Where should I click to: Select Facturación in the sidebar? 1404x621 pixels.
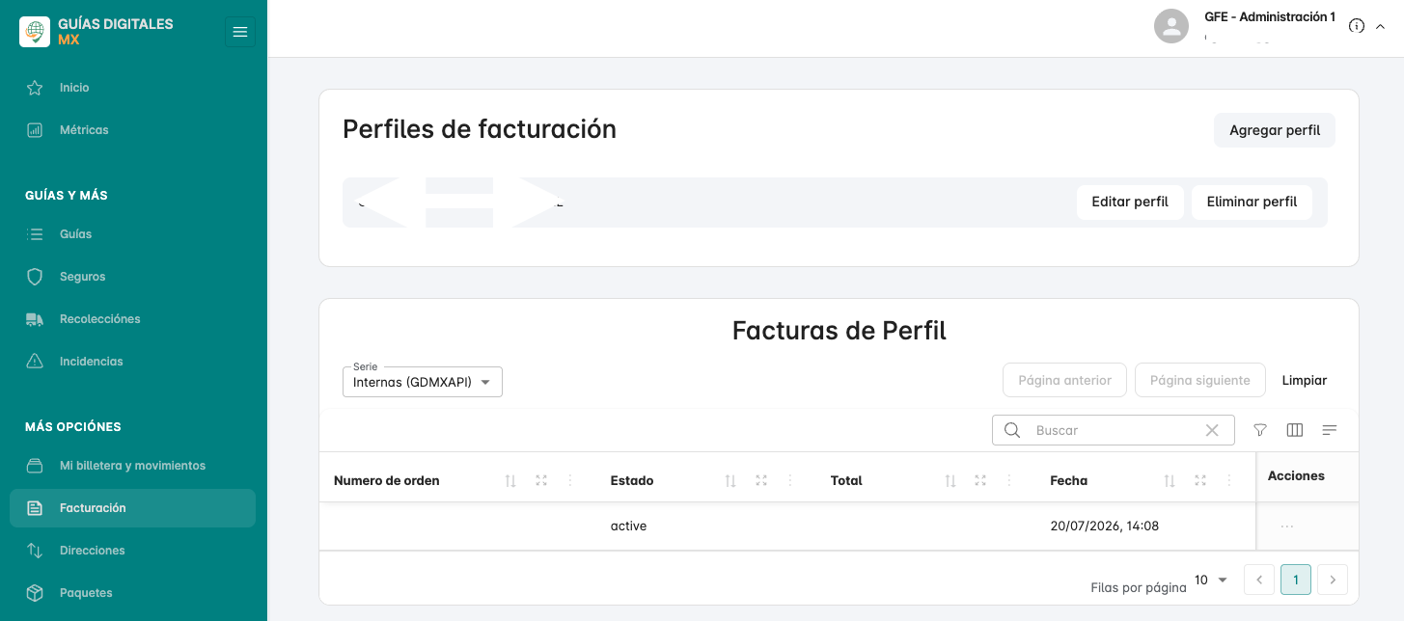tap(133, 508)
